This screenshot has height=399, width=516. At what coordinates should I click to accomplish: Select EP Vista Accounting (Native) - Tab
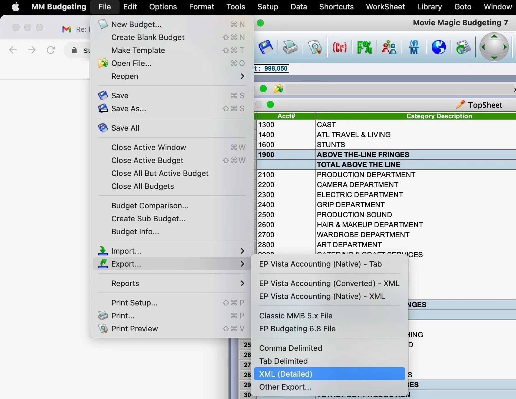point(329,264)
